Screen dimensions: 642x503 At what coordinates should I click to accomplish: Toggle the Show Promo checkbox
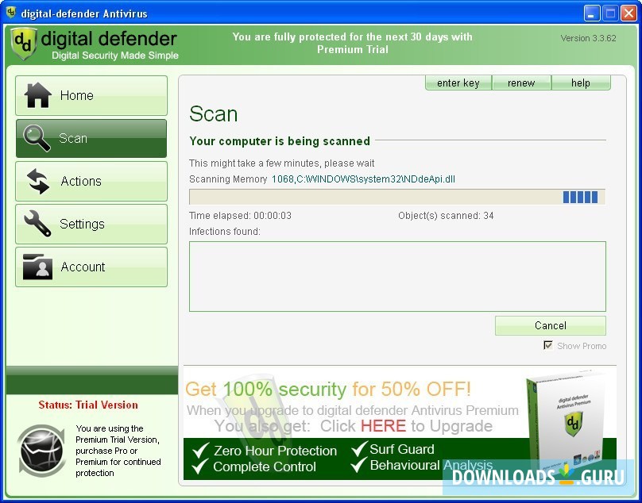(547, 345)
